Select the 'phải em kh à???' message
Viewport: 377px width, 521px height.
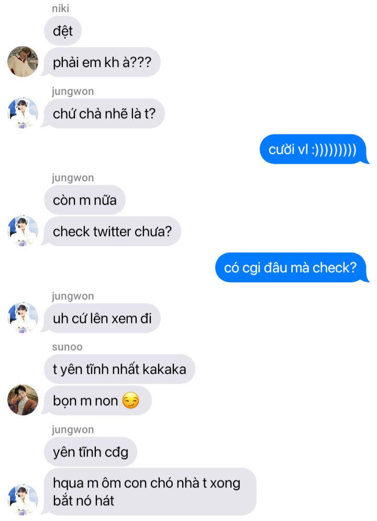pos(101,62)
